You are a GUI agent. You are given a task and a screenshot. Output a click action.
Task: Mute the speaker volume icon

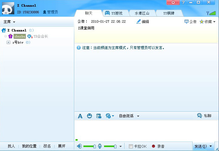click(79, 146)
